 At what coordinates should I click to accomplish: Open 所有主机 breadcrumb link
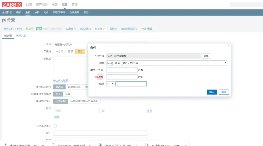coord(8,29)
